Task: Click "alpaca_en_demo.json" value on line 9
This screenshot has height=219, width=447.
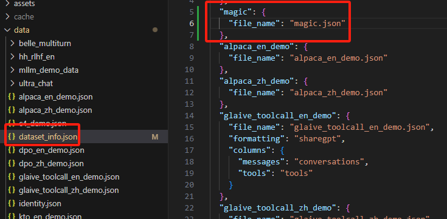Action: (339, 58)
